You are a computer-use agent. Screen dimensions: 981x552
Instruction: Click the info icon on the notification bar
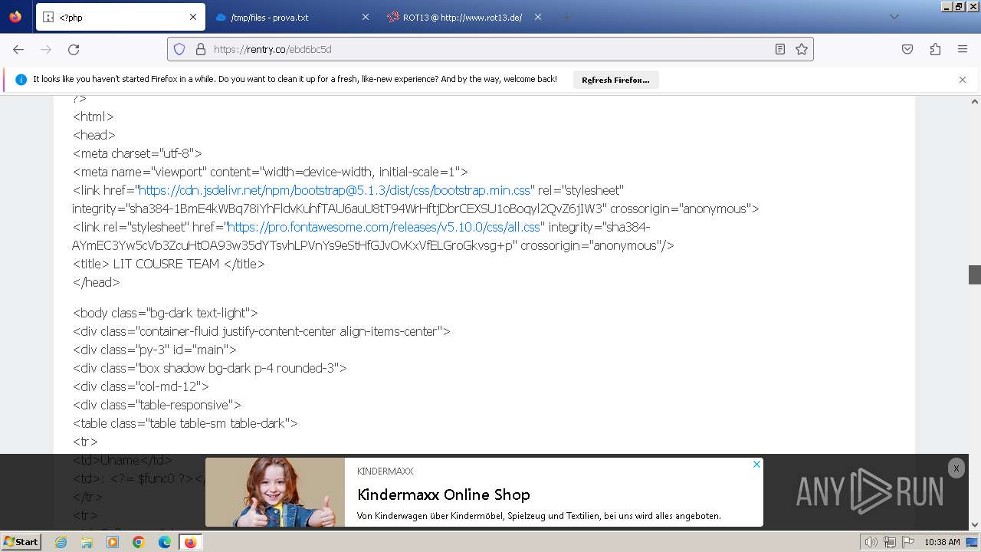tap(21, 80)
